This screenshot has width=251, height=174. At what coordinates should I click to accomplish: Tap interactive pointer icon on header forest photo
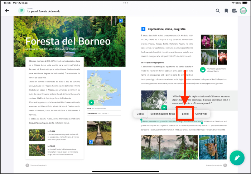pos(121,21)
